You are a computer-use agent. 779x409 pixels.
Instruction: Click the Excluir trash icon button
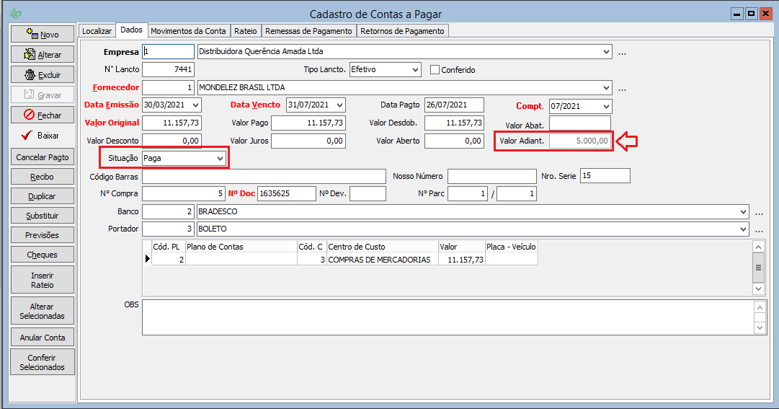42,75
